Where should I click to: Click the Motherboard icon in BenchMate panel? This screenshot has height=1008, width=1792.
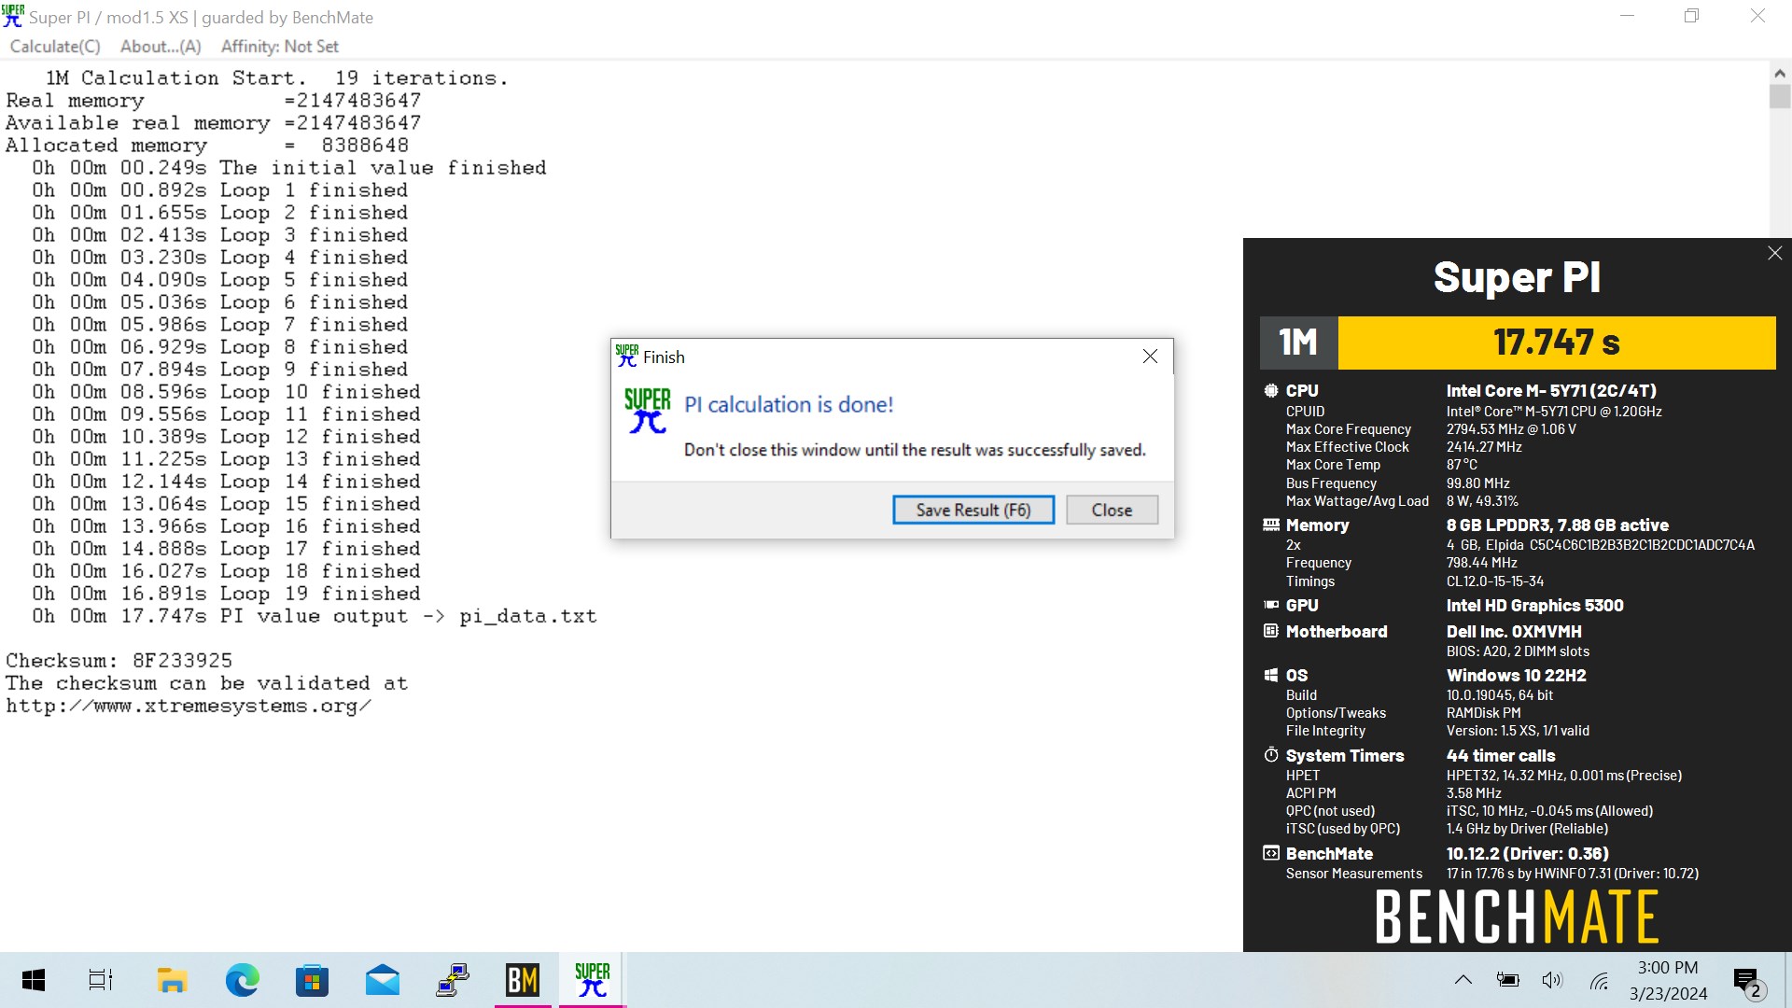click(1270, 631)
